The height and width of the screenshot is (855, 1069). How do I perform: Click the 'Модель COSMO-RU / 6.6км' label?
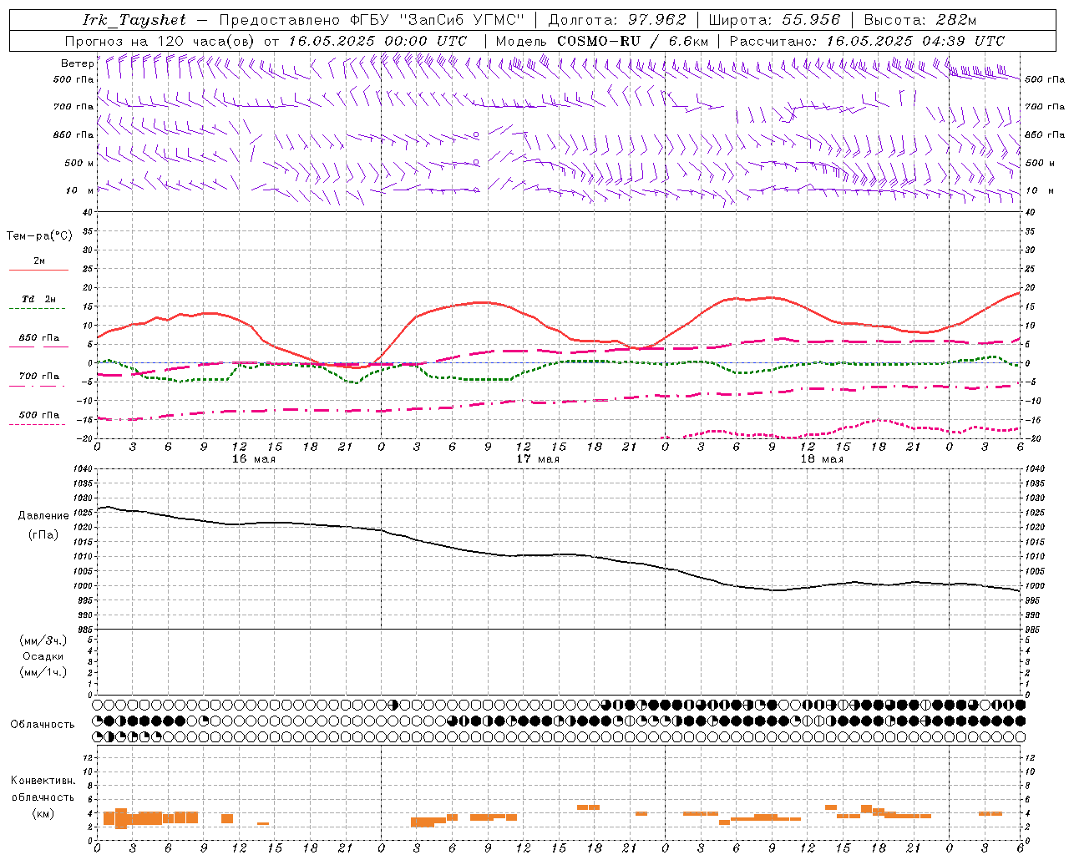pos(602,41)
